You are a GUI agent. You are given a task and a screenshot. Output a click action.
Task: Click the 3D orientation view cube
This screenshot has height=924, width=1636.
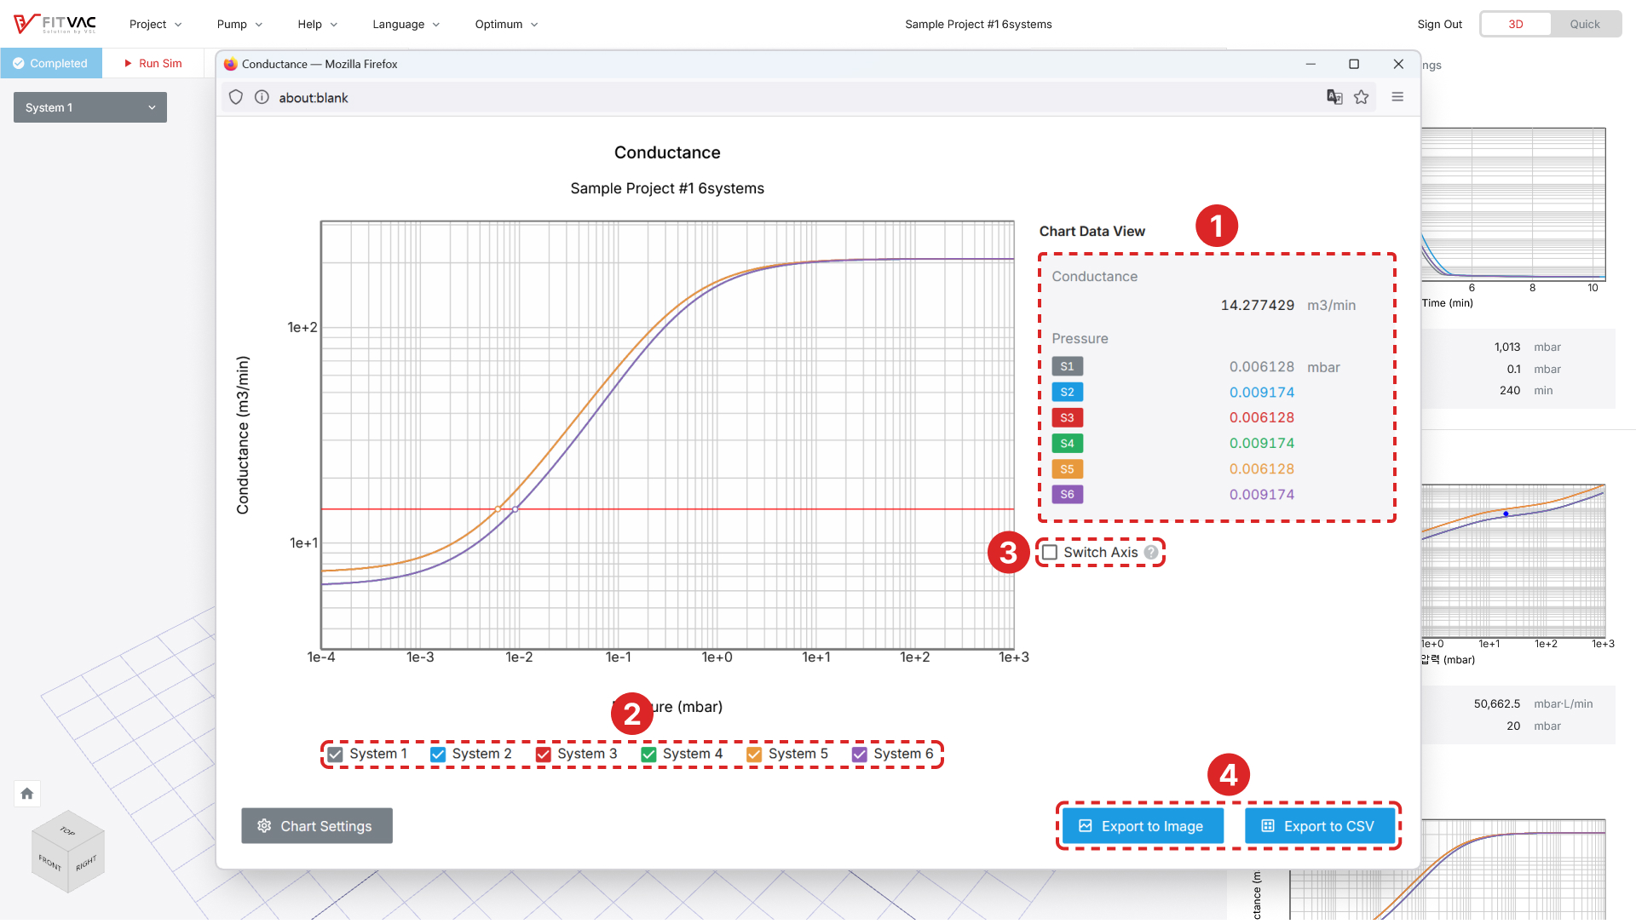[68, 852]
